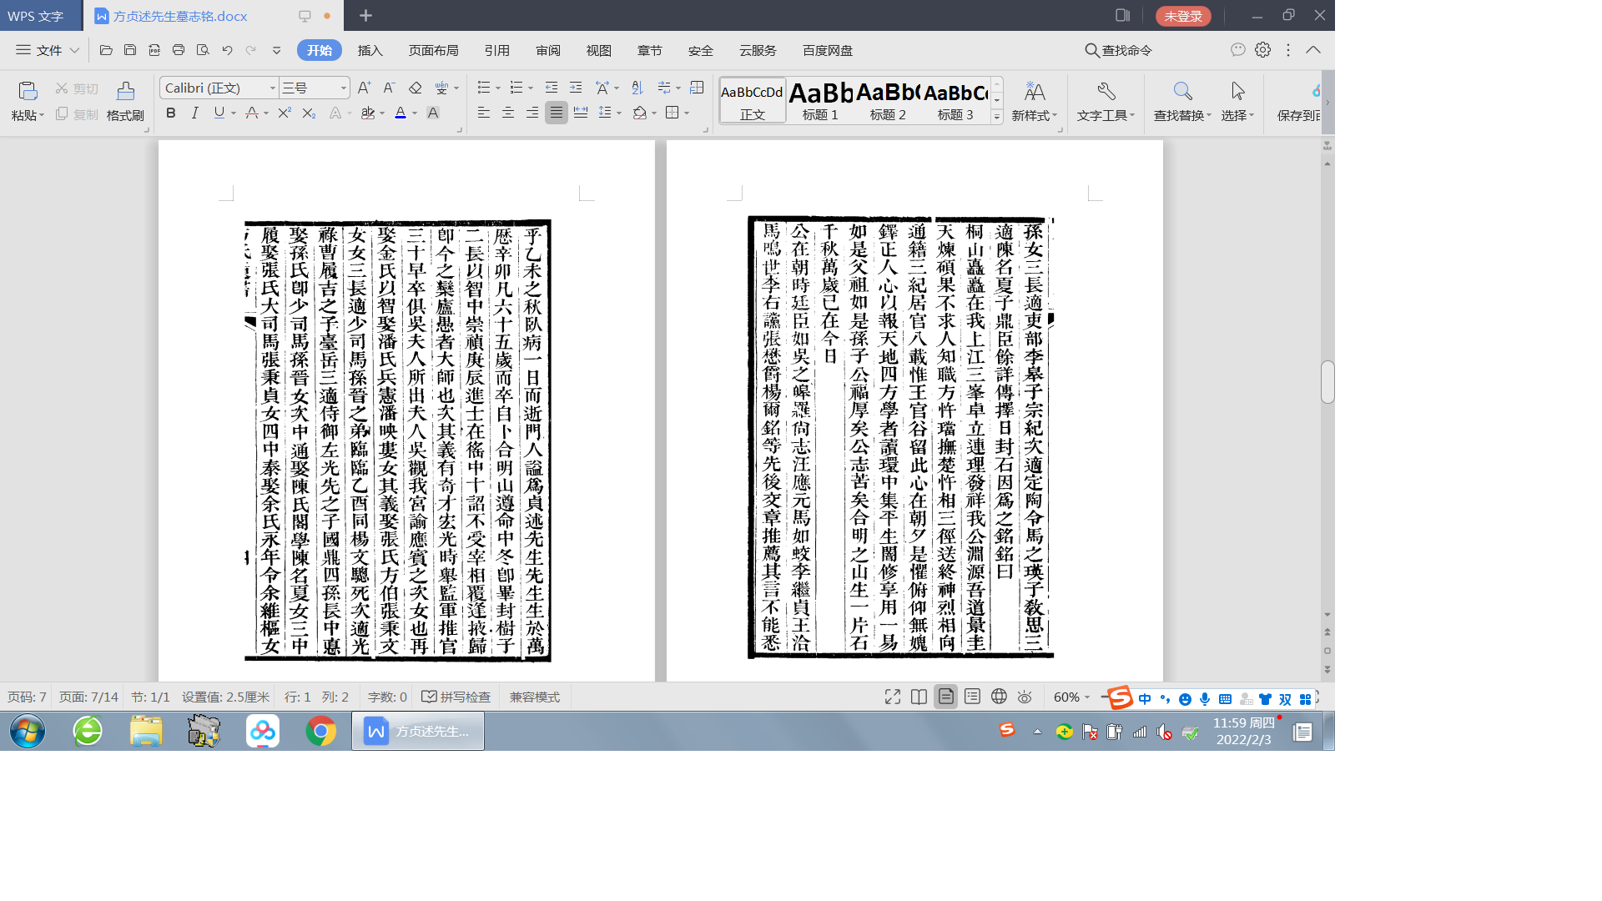Click the sort icon
Viewport: 1602px width, 901px height.
[x=637, y=88]
